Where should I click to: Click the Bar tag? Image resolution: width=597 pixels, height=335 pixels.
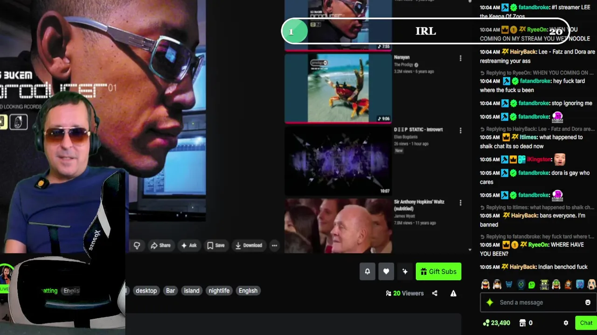(x=170, y=291)
